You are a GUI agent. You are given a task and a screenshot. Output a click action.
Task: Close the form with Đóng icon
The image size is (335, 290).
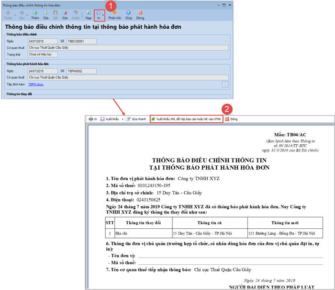point(140,15)
